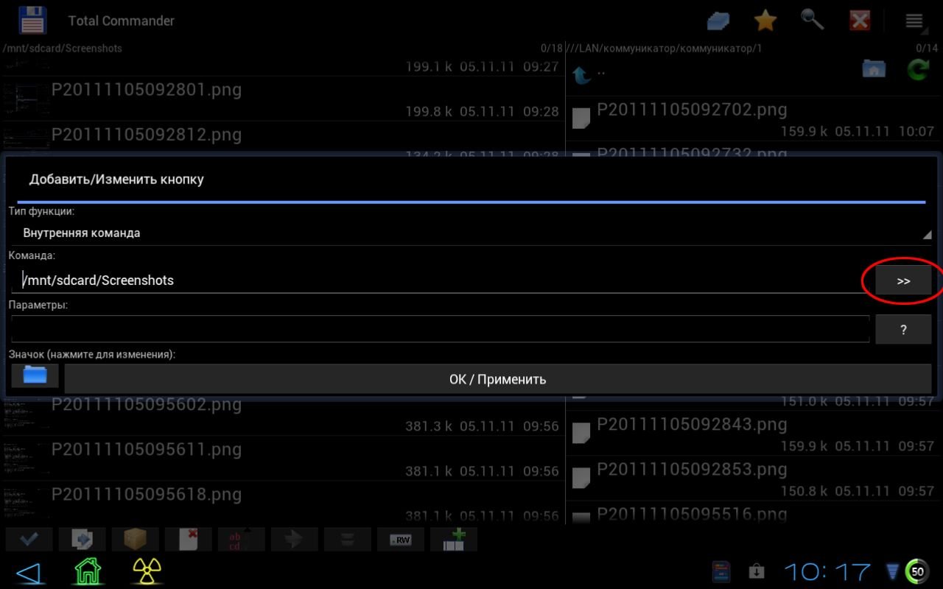
Task: Select P20111105092702.png in right panel
Action: coord(754,119)
